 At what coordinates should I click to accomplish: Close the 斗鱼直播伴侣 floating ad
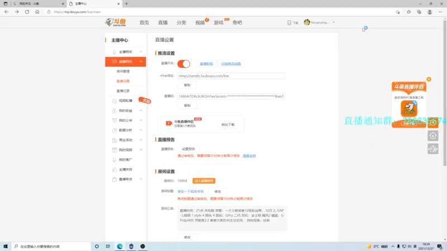coord(429,79)
